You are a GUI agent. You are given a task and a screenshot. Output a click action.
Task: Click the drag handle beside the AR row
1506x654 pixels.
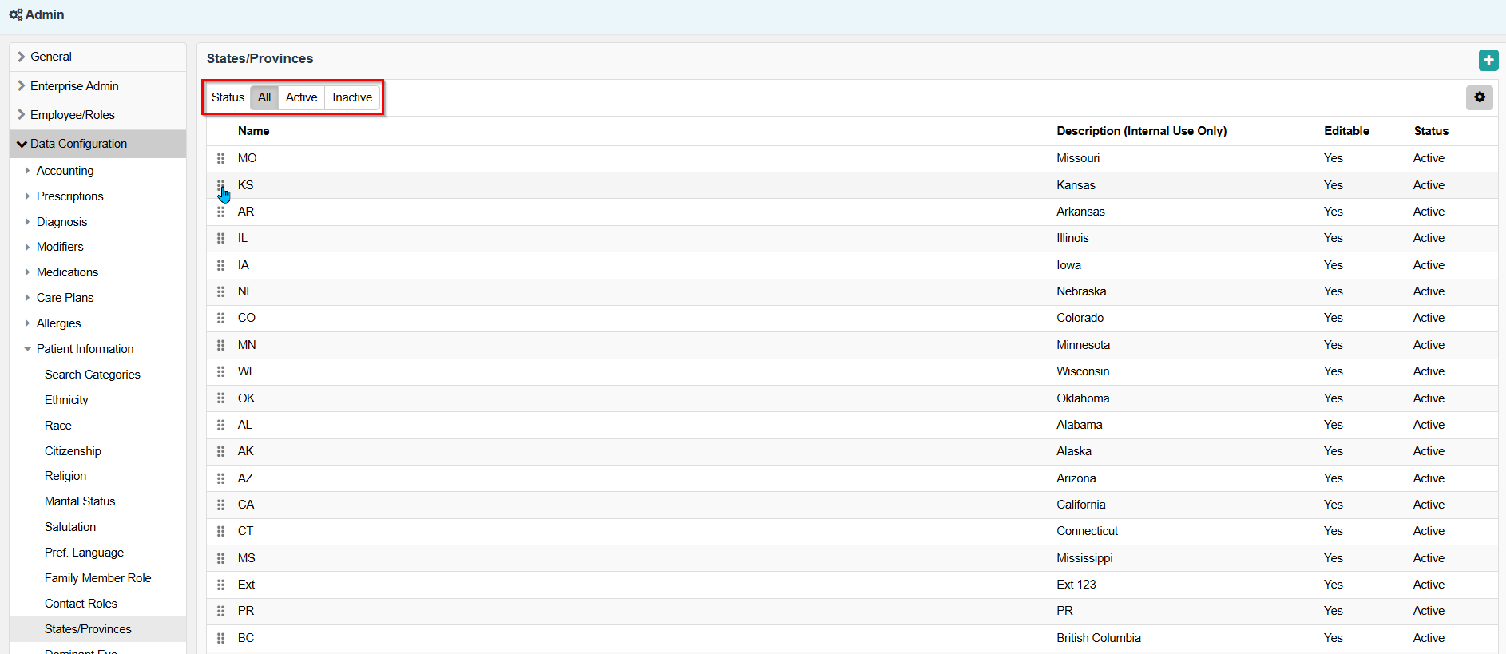coord(221,212)
